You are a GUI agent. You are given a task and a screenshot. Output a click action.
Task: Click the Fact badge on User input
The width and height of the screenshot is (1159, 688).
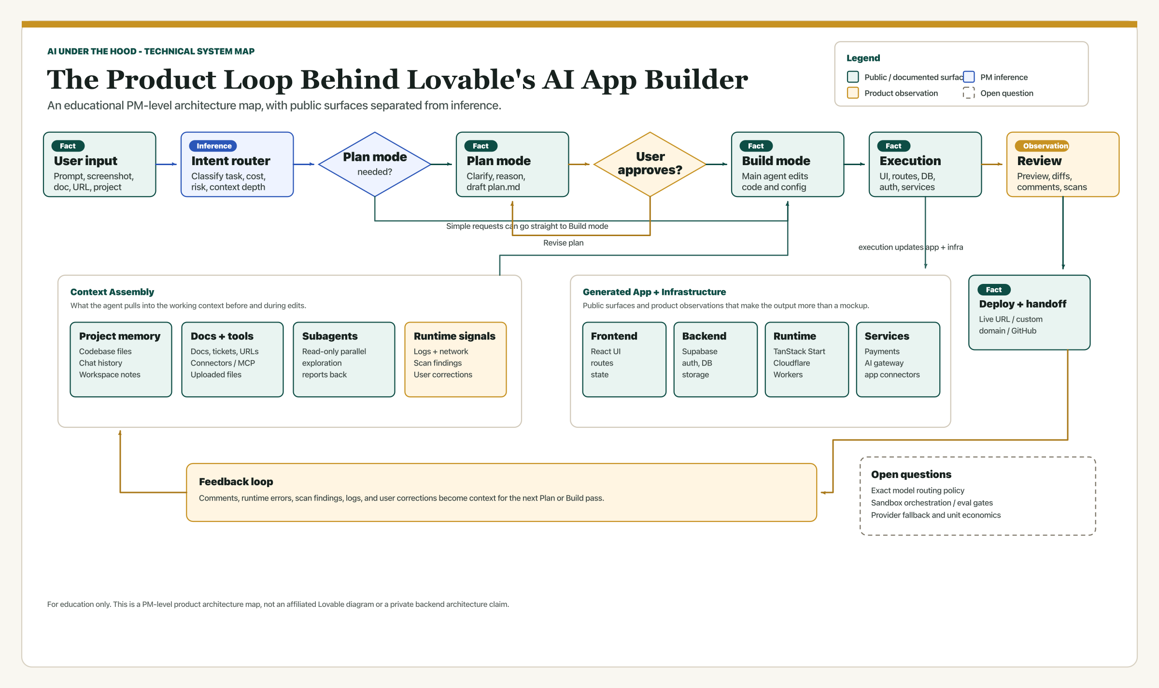coord(68,146)
